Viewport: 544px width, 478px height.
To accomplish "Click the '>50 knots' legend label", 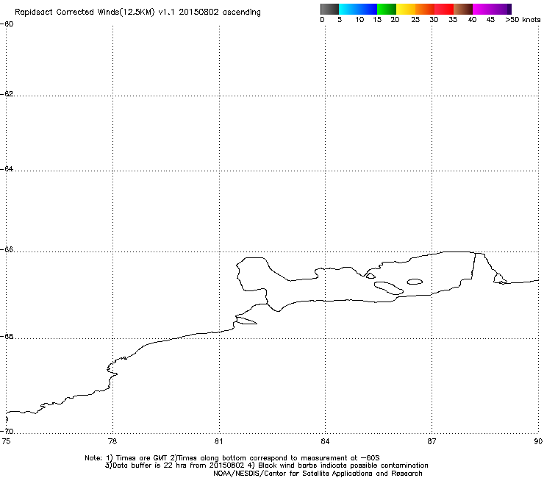I will point(523,20).
